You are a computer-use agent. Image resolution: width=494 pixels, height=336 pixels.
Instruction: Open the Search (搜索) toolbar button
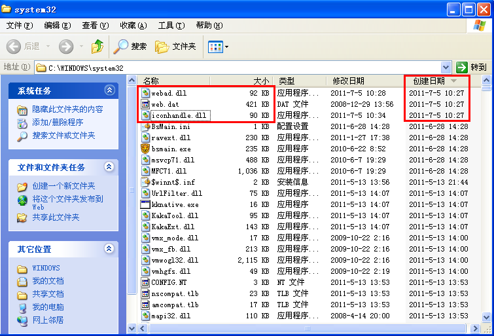coord(130,47)
